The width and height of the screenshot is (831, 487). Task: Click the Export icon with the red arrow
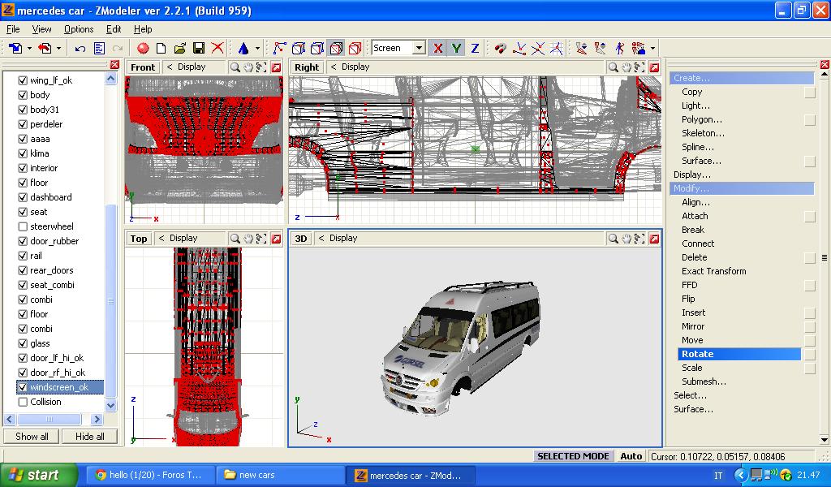point(45,48)
